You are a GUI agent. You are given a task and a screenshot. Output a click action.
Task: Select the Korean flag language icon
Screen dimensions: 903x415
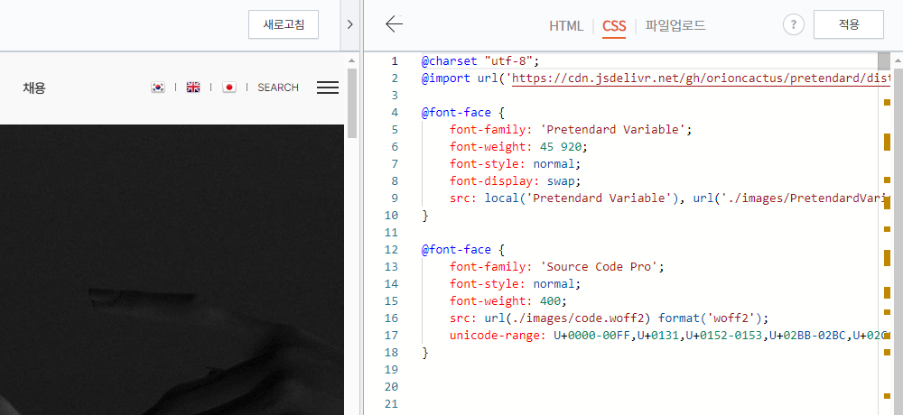[158, 88]
